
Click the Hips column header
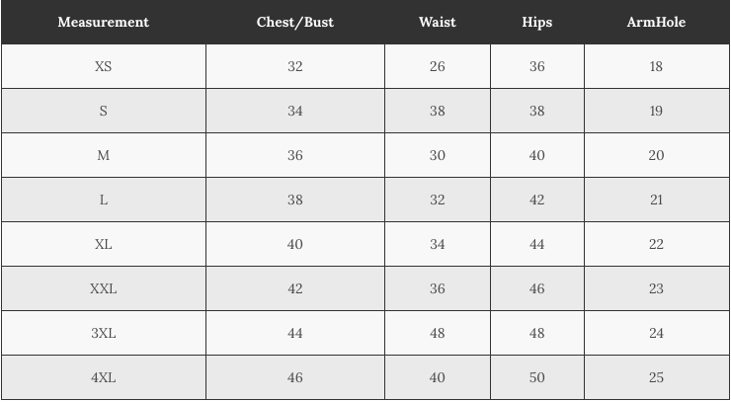pyautogui.click(x=536, y=22)
